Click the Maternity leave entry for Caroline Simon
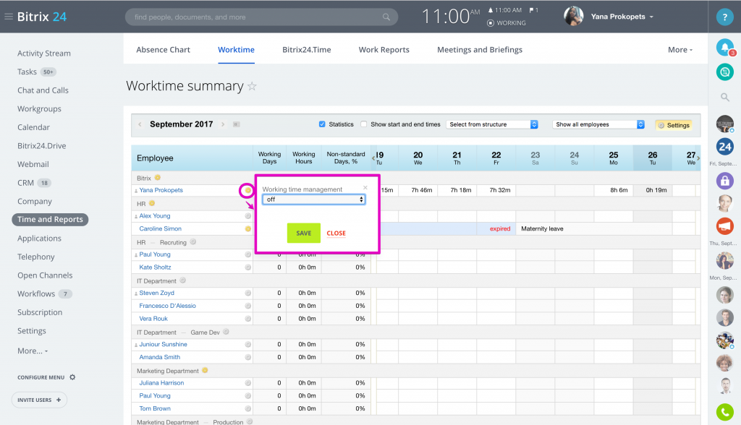The image size is (741, 425). pyautogui.click(x=542, y=228)
